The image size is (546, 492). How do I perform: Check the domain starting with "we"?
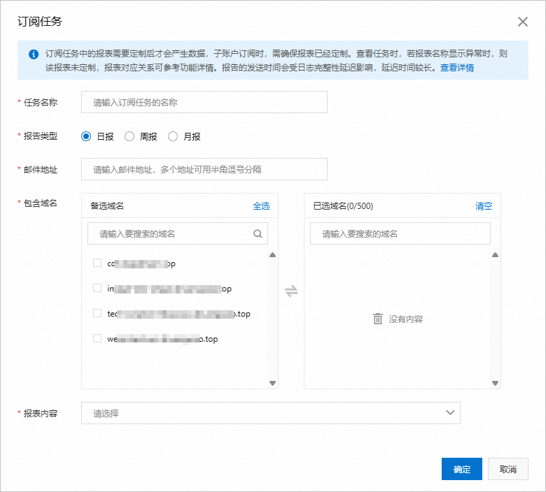[97, 338]
